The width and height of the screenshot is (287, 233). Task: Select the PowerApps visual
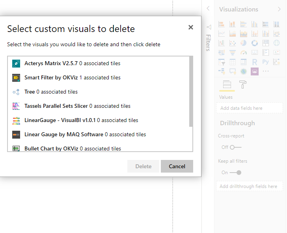coord(254,71)
